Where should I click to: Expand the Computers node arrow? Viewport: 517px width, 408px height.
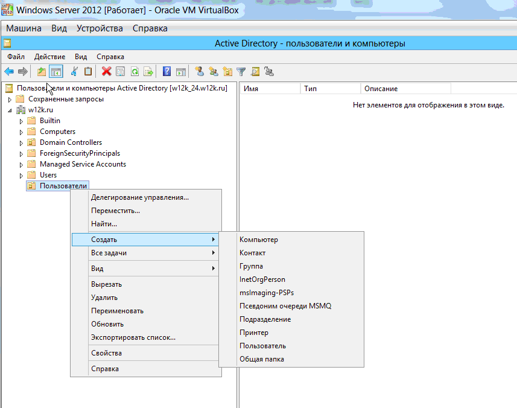tap(21, 132)
